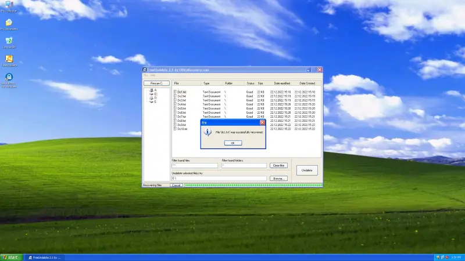Select the C: drive icon in tree
Screen dimensions: 465x261
coord(151,94)
